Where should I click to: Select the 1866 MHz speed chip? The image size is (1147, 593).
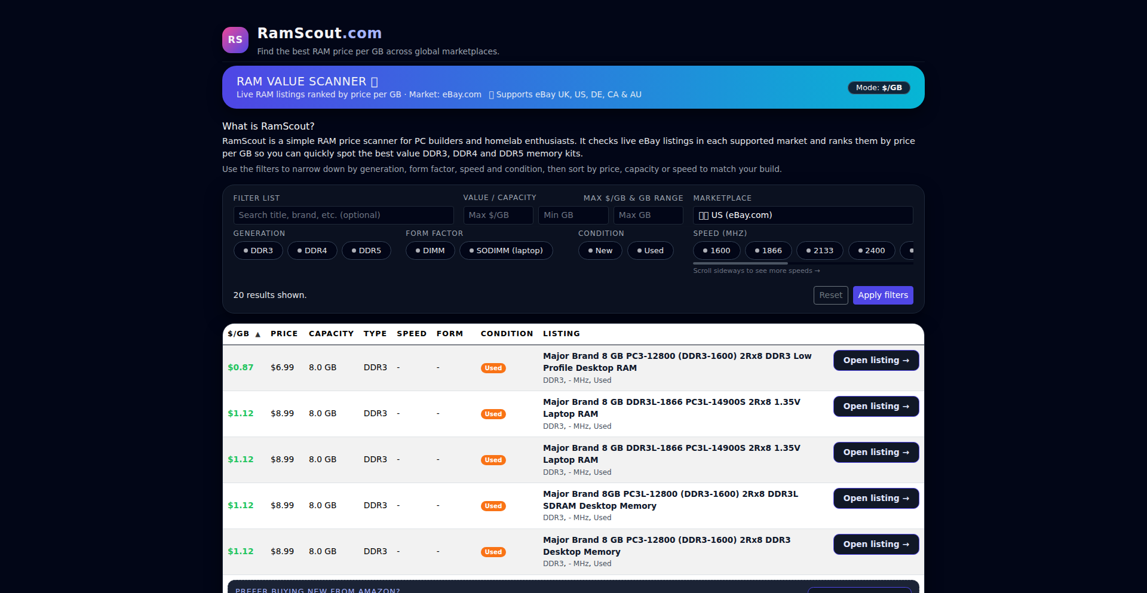768,251
